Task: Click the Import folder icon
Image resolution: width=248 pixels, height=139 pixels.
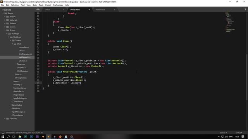Action: [x=7, y=17]
